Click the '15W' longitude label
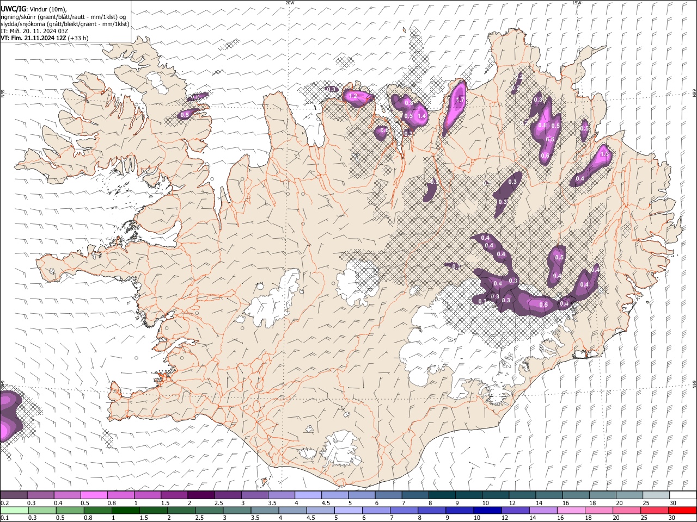697x522 pixels. pyautogui.click(x=577, y=3)
